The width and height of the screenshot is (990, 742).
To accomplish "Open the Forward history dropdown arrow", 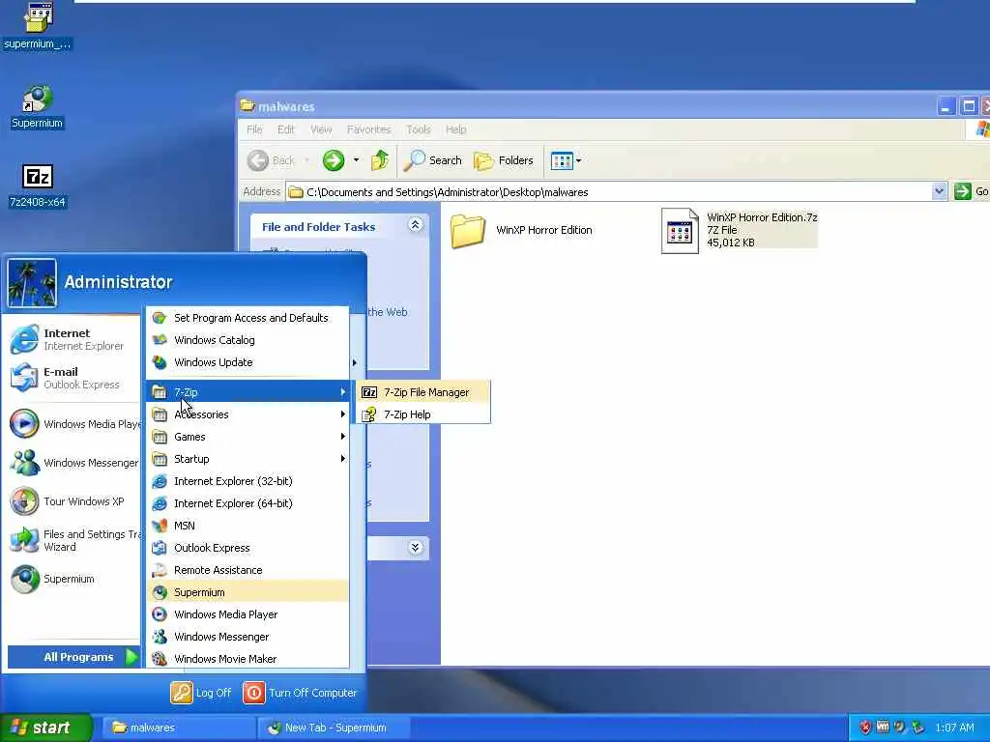I will coord(356,160).
